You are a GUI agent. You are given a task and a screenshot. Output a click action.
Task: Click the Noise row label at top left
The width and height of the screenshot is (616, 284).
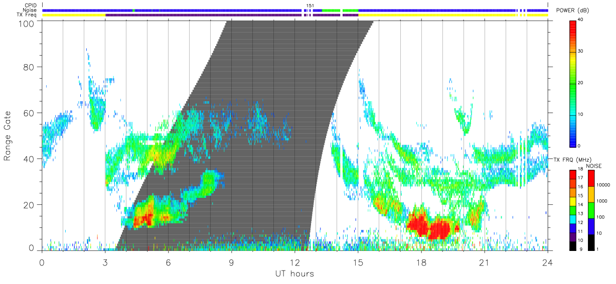(x=30, y=10)
